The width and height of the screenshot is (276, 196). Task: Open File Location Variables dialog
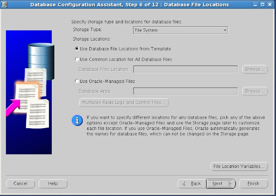point(239,166)
